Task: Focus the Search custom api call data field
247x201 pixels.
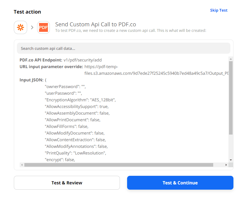Action: pos(124,48)
